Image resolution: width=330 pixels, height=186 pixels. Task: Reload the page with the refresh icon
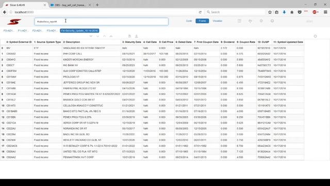[200, 12]
